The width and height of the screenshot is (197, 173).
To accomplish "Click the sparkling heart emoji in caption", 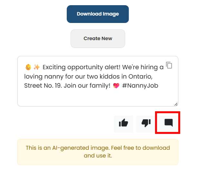I will [x=116, y=86].
